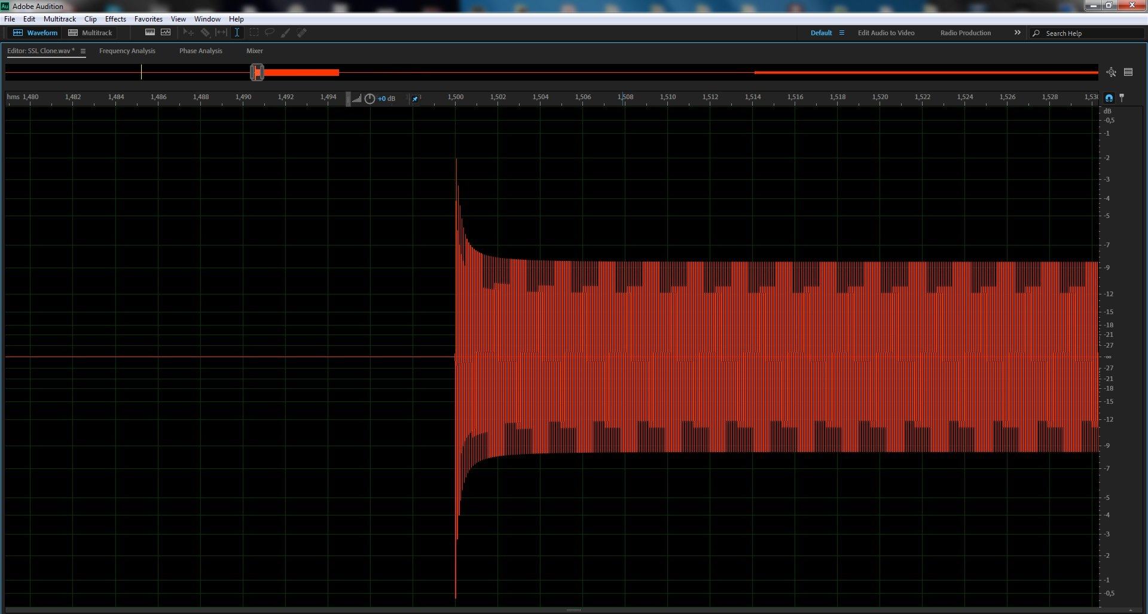Show the spectral frequency display
This screenshot has height=614, width=1148.
point(150,33)
